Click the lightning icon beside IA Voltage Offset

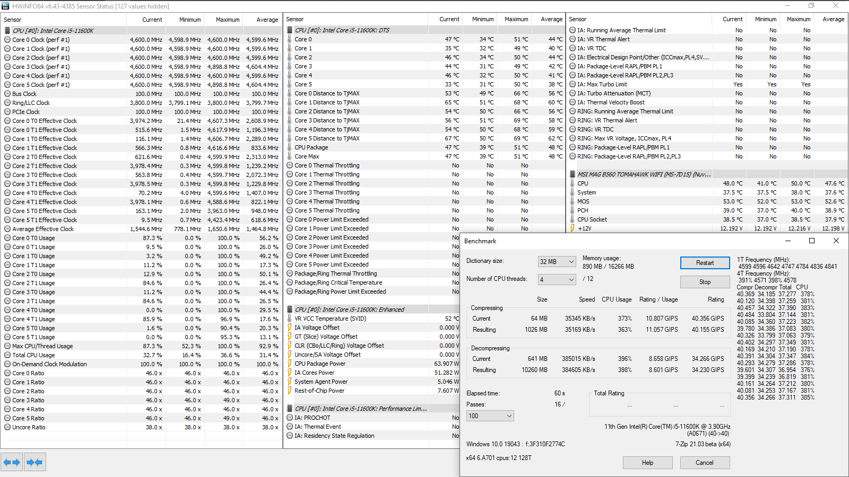coord(290,328)
